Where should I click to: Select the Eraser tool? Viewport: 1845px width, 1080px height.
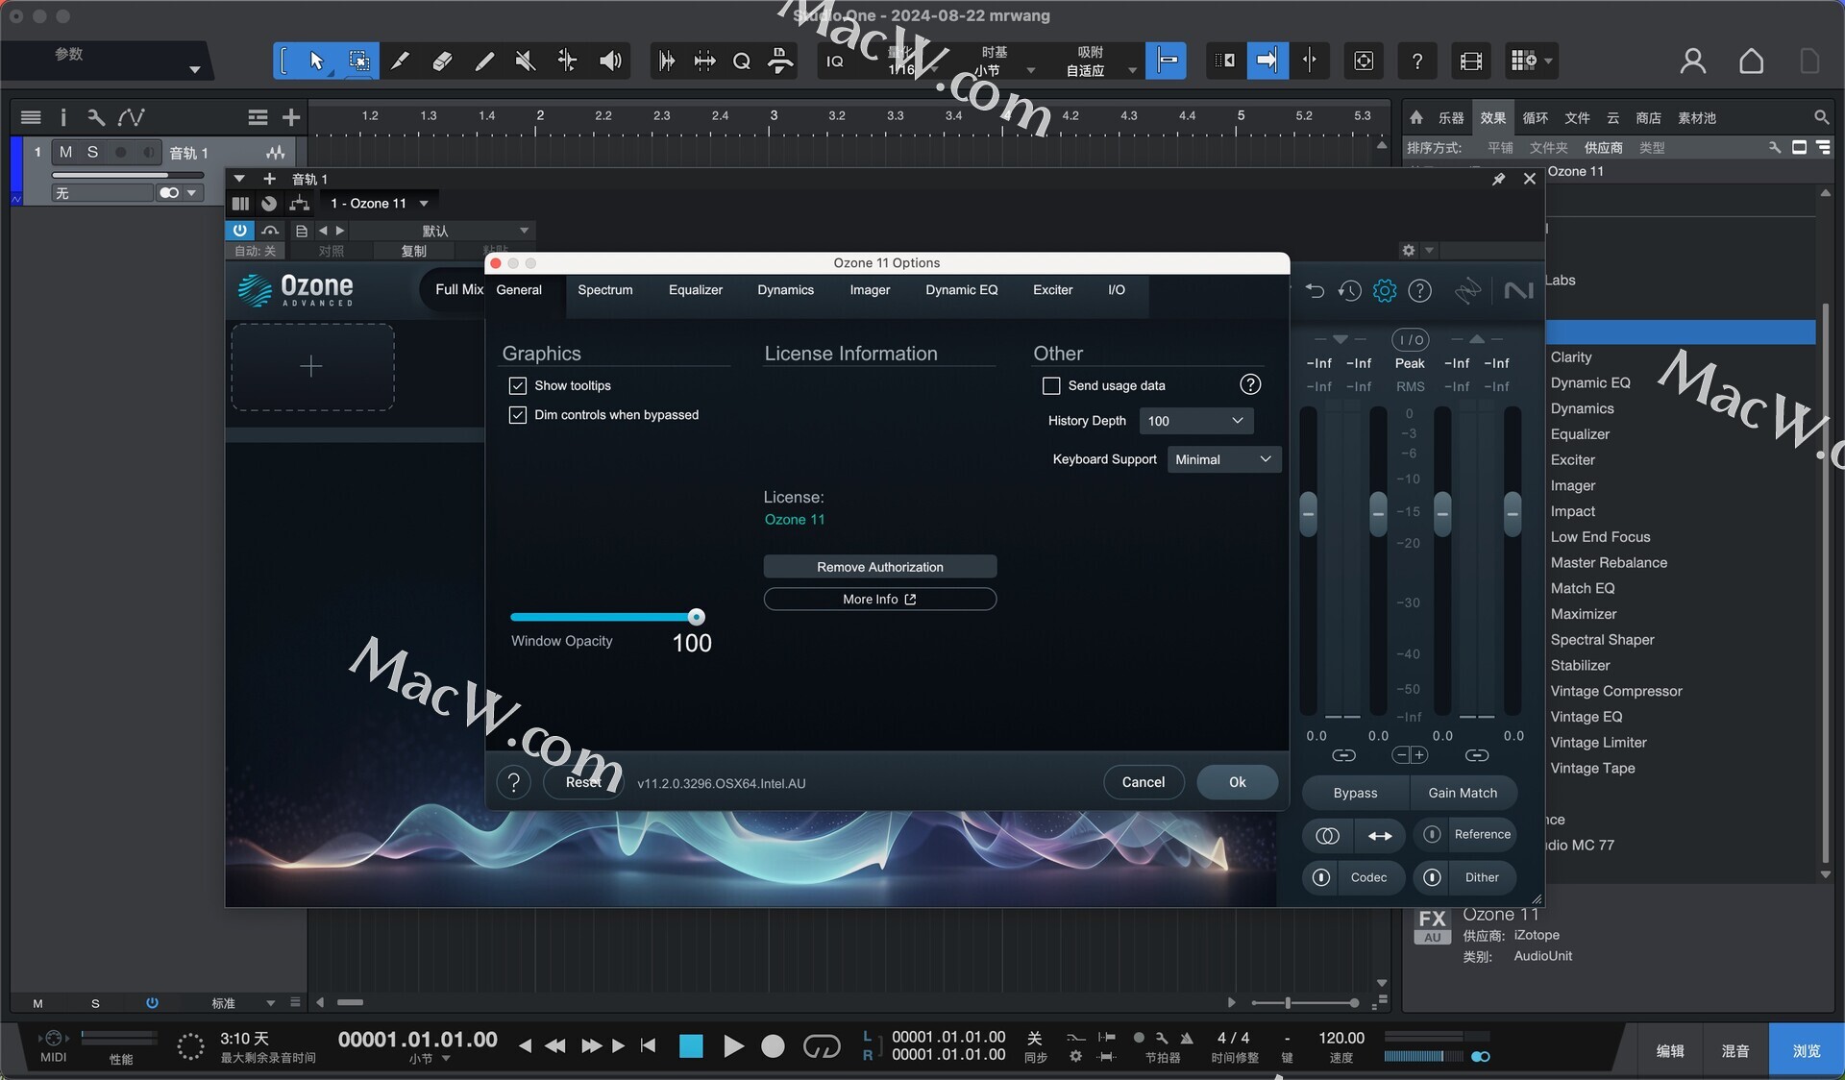(x=442, y=61)
